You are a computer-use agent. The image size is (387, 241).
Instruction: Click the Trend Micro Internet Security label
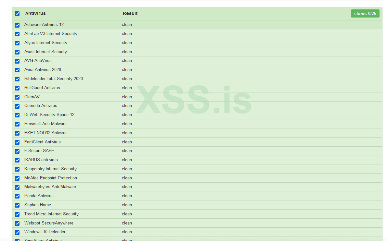[x=51, y=214]
